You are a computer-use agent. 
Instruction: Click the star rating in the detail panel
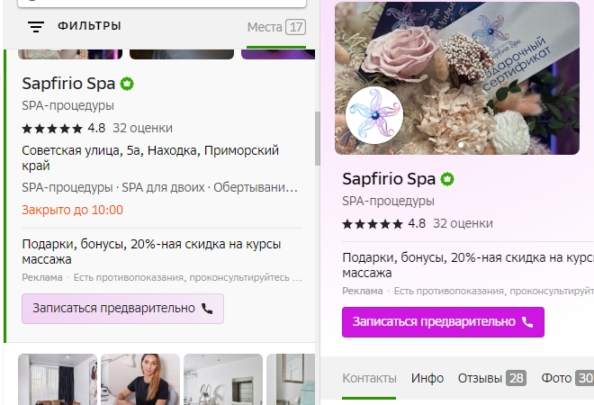click(373, 224)
